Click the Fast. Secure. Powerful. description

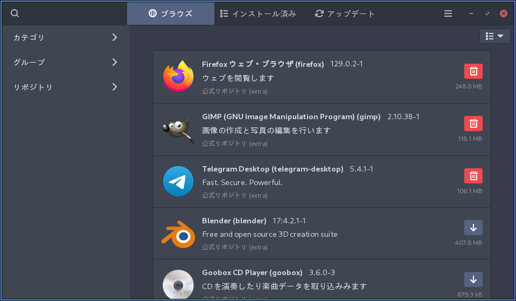click(x=242, y=183)
